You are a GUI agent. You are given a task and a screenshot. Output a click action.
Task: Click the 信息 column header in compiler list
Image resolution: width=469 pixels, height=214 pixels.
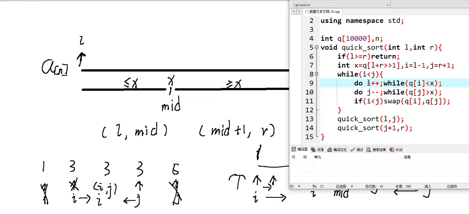[x=407, y=157]
